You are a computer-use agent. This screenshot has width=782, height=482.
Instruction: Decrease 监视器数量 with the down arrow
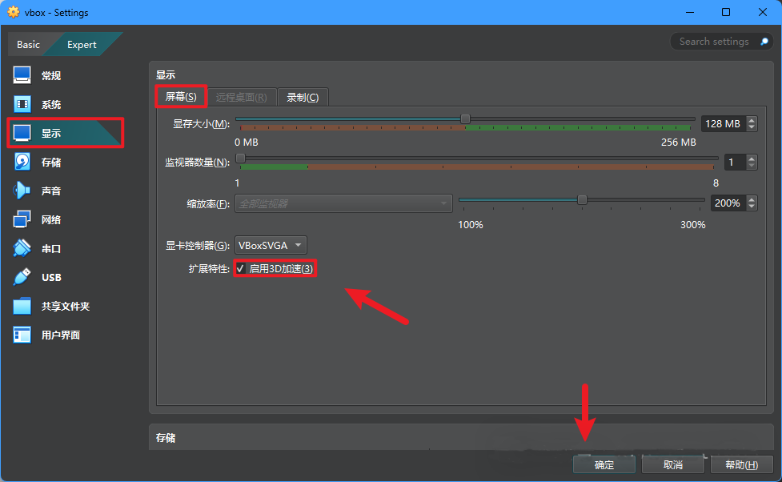click(x=752, y=166)
